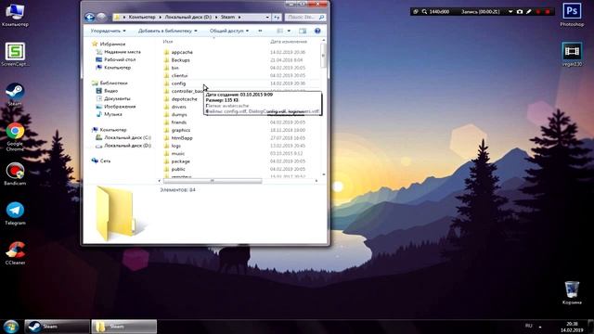Click the magnifier icon in Explorer search
594x334 pixels.
tap(321, 17)
